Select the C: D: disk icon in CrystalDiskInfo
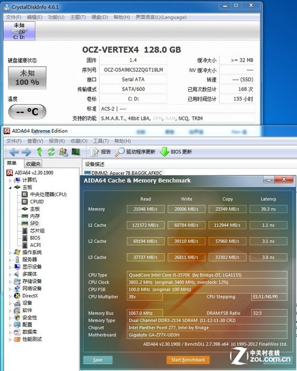Viewport: 297px width, 371px height. pyautogui.click(x=19, y=31)
